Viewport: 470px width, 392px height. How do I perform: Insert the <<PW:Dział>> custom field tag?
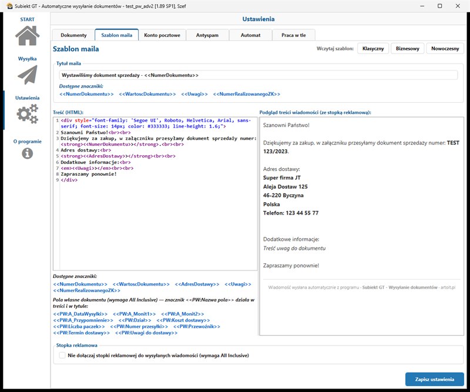[135, 320]
